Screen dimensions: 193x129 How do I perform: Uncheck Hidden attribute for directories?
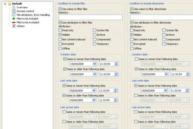(x=132, y=35)
